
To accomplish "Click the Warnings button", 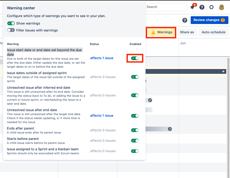I will (161, 32).
